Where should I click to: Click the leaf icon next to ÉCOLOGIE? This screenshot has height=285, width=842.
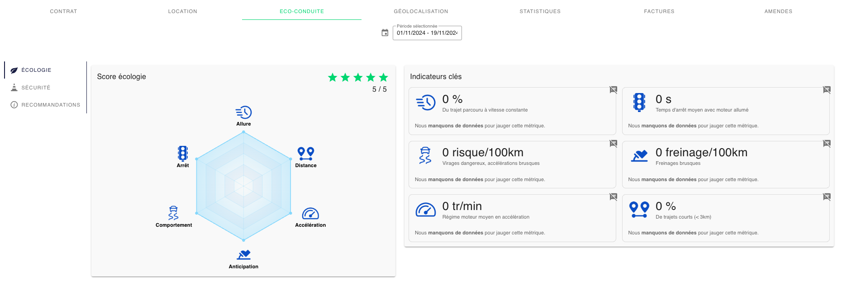coord(14,70)
